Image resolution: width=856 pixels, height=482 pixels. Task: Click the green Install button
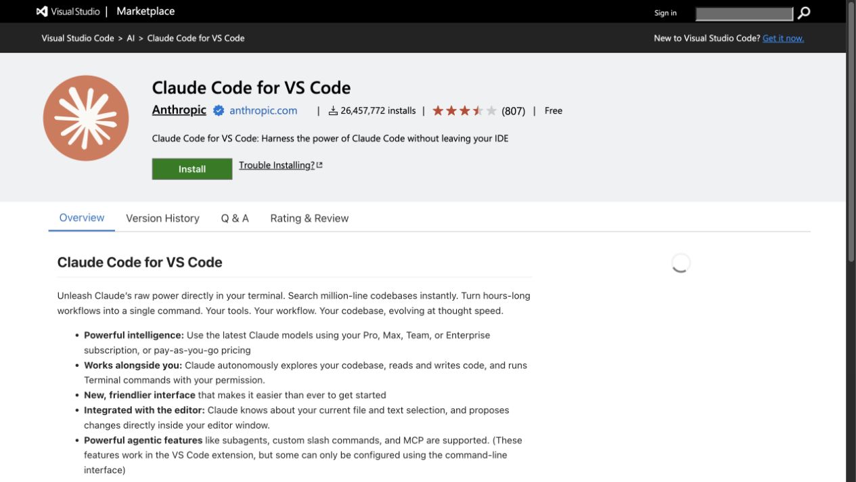[192, 169]
